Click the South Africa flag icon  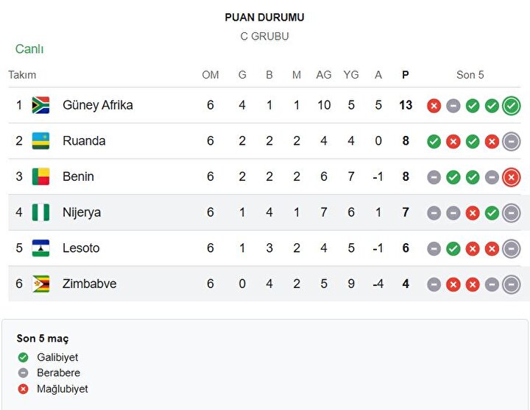point(40,105)
